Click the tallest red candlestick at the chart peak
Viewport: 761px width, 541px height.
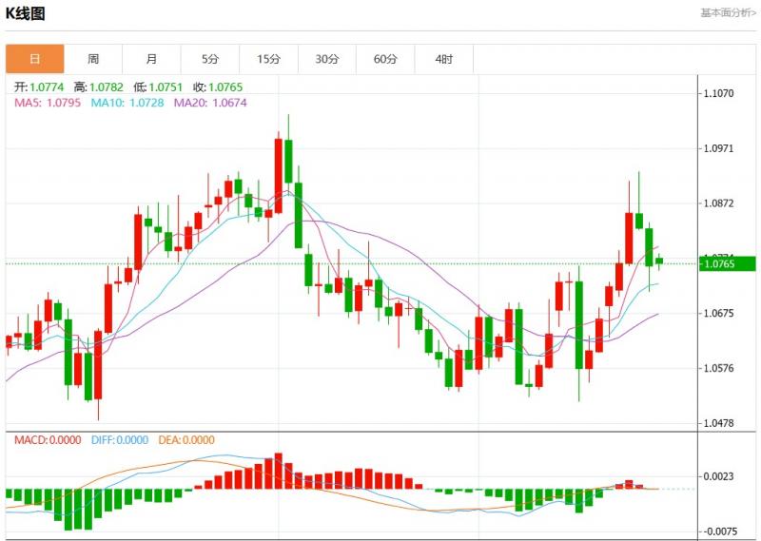[x=278, y=176]
